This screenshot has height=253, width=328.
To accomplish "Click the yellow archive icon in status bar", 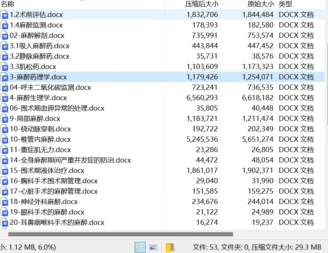I will pyautogui.click(x=170, y=247).
